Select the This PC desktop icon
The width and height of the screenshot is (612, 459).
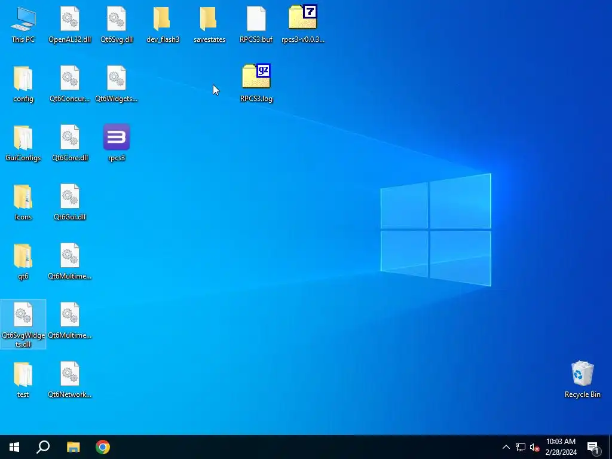[x=23, y=24]
